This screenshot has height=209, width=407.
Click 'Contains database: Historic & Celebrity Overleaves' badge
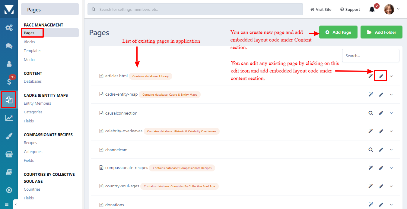pos(182,131)
